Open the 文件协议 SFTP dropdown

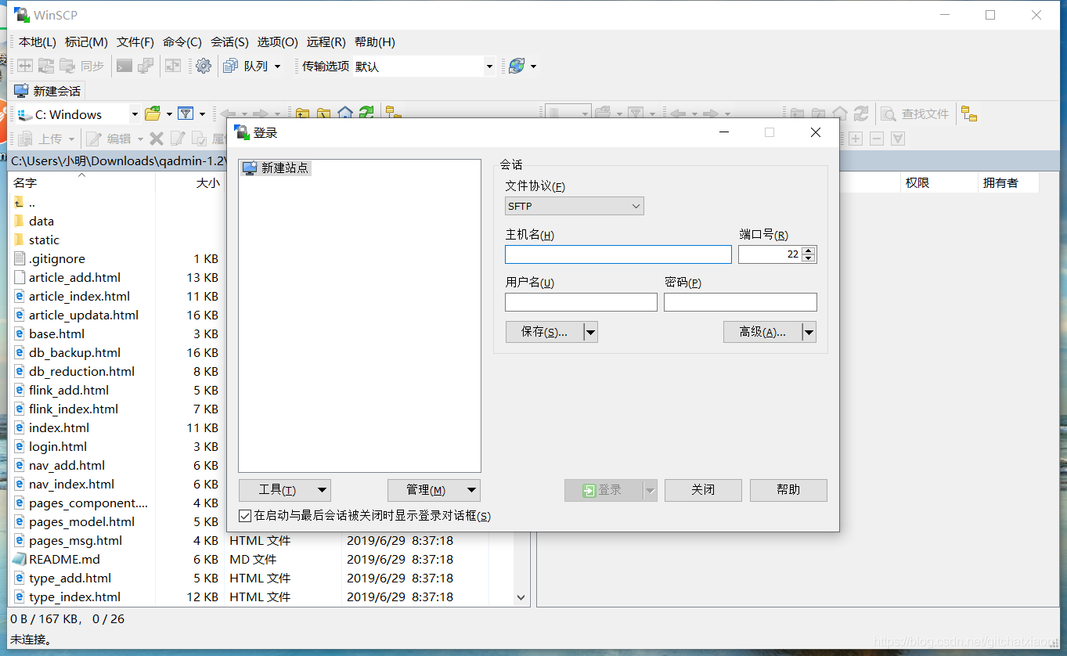(x=575, y=206)
